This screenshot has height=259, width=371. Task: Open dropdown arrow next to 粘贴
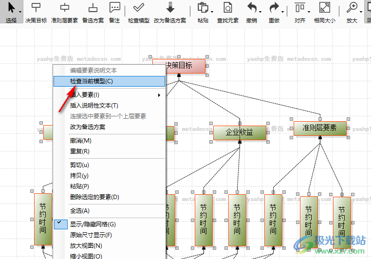[x=212, y=12]
